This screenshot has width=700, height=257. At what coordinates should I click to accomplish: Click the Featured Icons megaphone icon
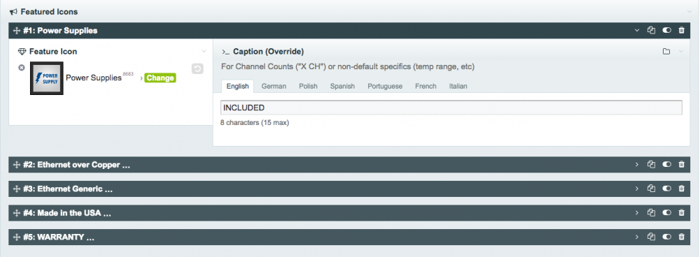point(13,12)
